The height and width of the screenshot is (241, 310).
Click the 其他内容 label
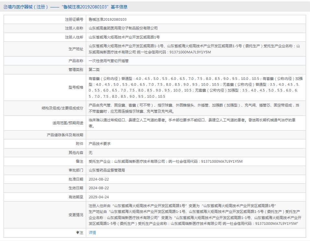pos(76,153)
